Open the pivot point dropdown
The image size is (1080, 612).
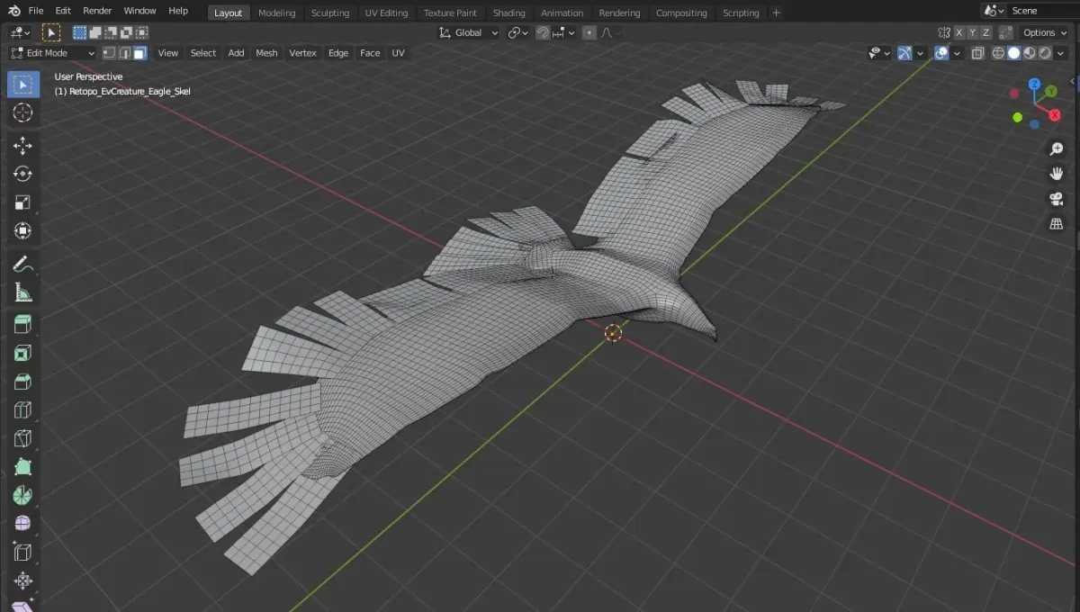(x=517, y=32)
